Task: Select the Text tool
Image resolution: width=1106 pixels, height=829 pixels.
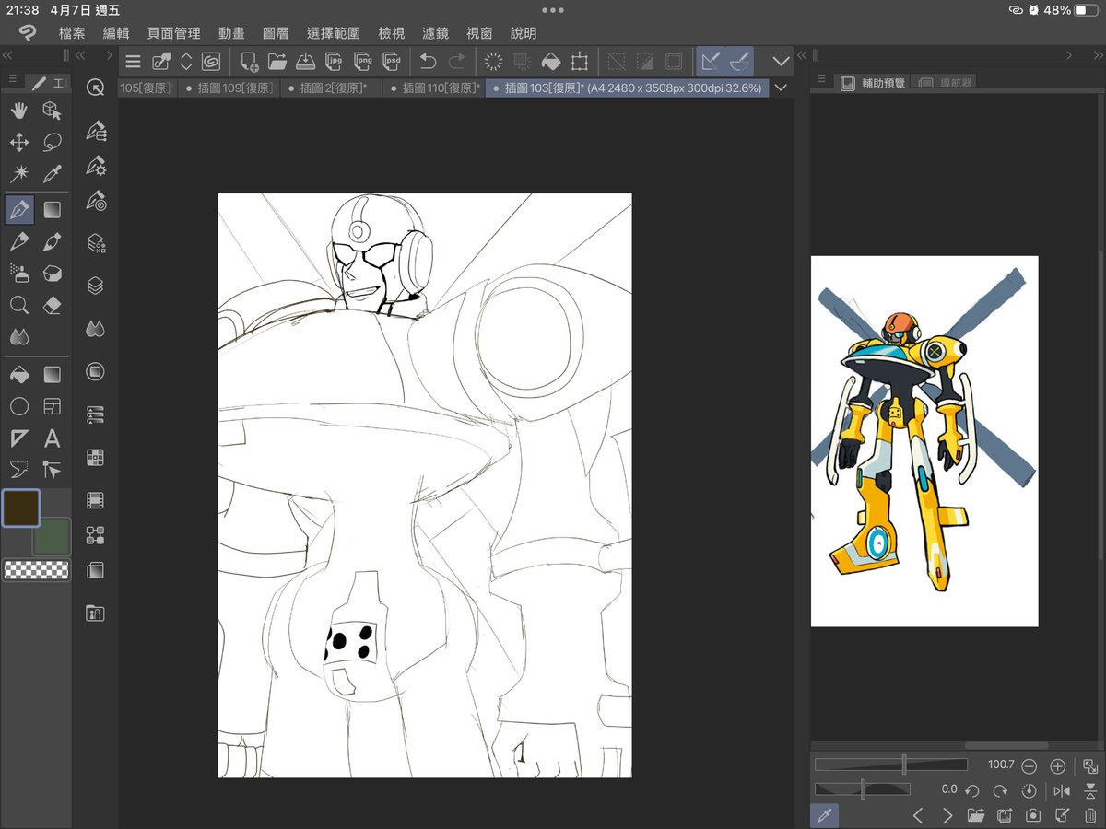Action: [x=52, y=438]
